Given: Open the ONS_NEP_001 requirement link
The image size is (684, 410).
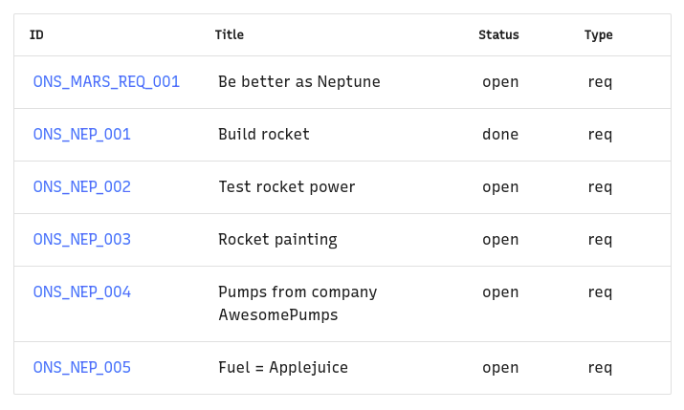Looking at the screenshot, I should [x=81, y=135].
